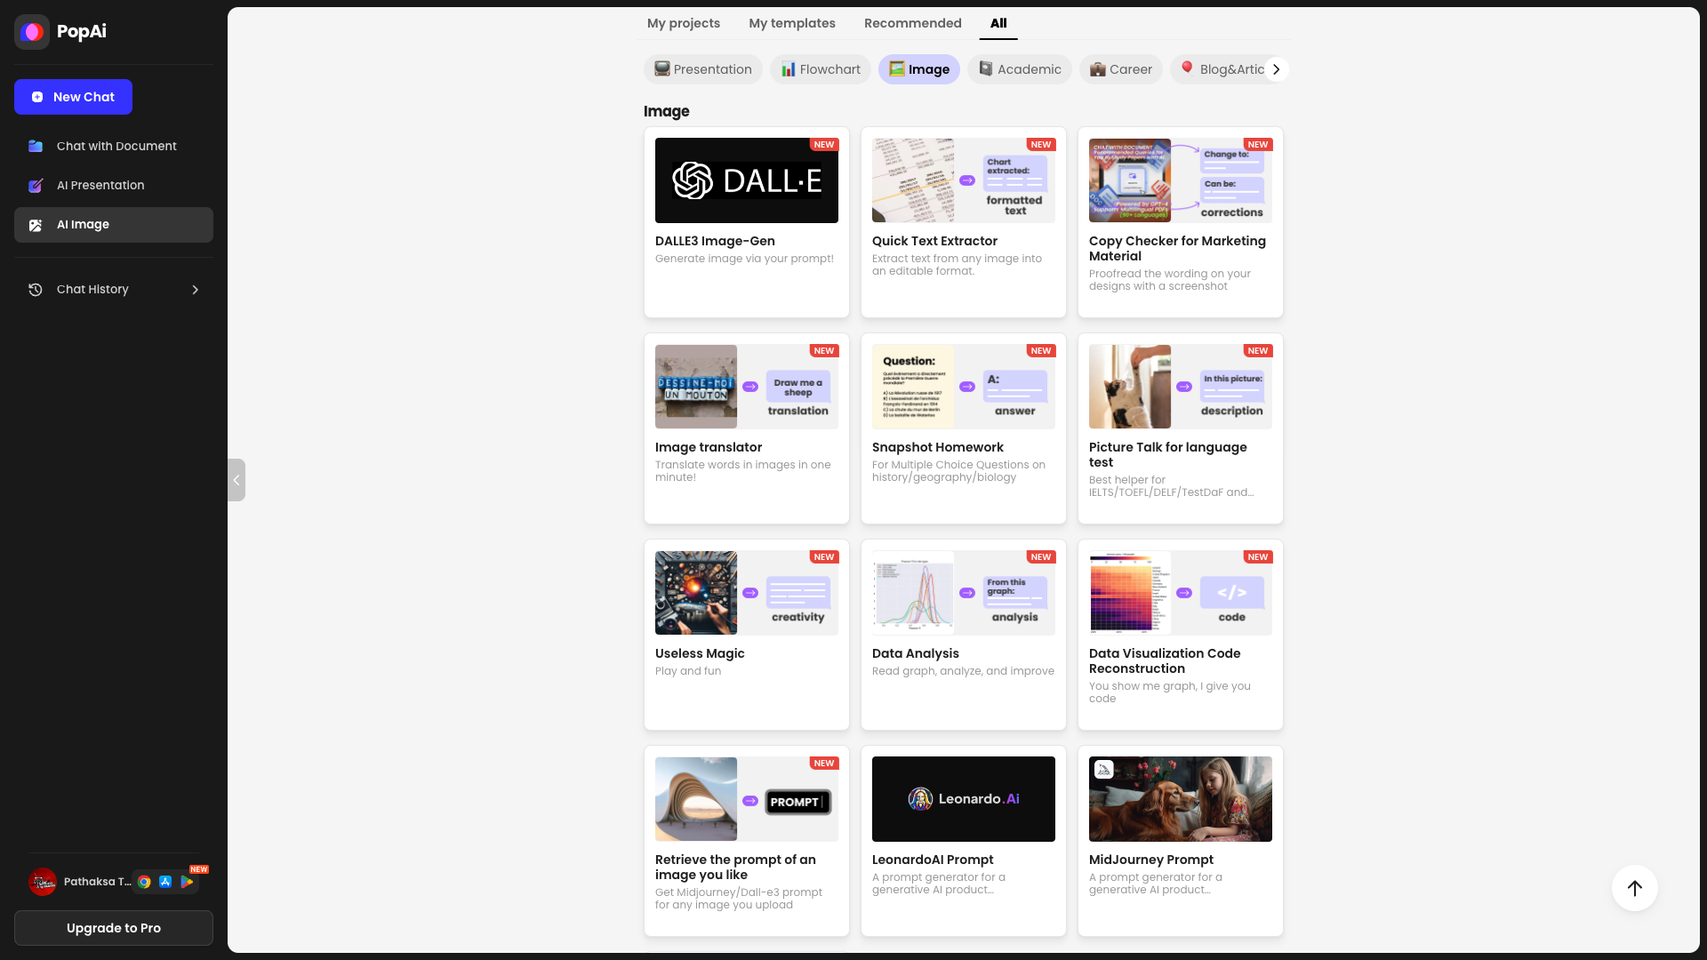1707x960 pixels.
Task: Click the scroll-to-top arrow button
Action: pyautogui.click(x=1634, y=888)
